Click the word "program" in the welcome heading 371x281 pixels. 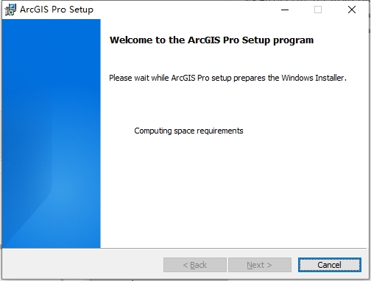click(x=294, y=40)
